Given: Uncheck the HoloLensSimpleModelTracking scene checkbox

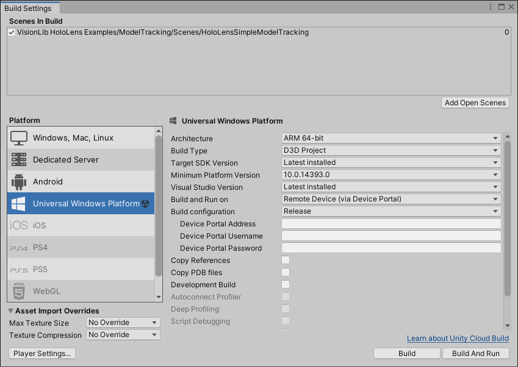Looking at the screenshot, I should (x=12, y=32).
